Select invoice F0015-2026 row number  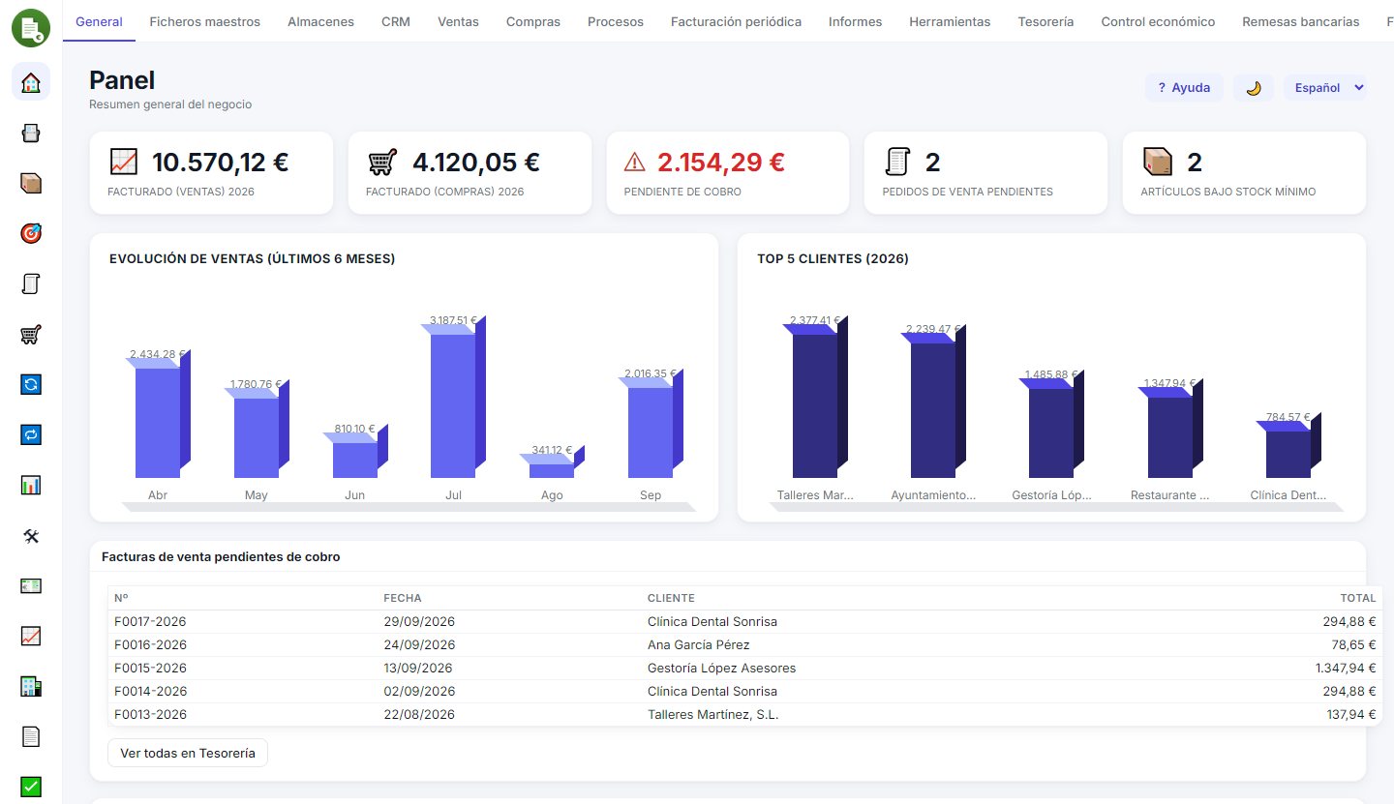click(x=150, y=668)
